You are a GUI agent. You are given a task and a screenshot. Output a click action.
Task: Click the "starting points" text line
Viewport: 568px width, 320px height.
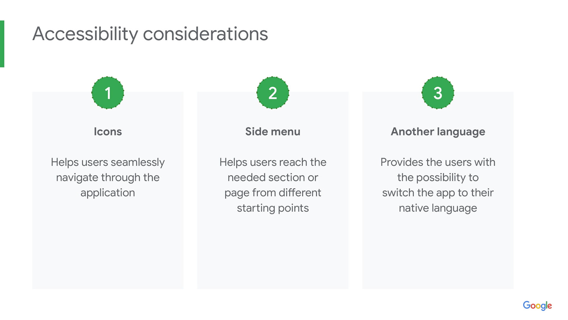click(x=273, y=208)
